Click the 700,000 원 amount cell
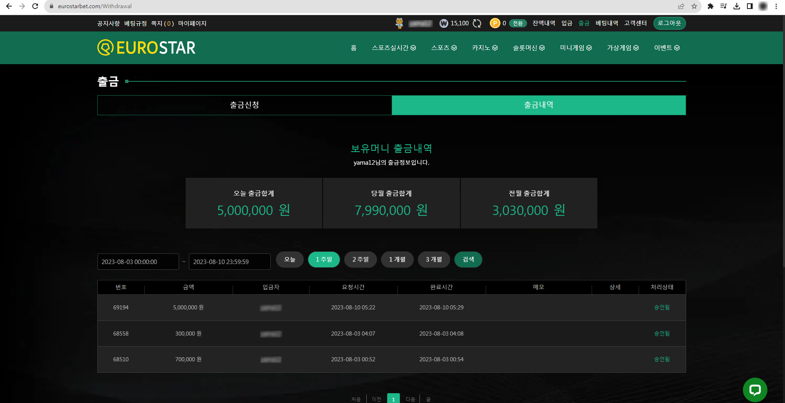 pyautogui.click(x=188, y=359)
